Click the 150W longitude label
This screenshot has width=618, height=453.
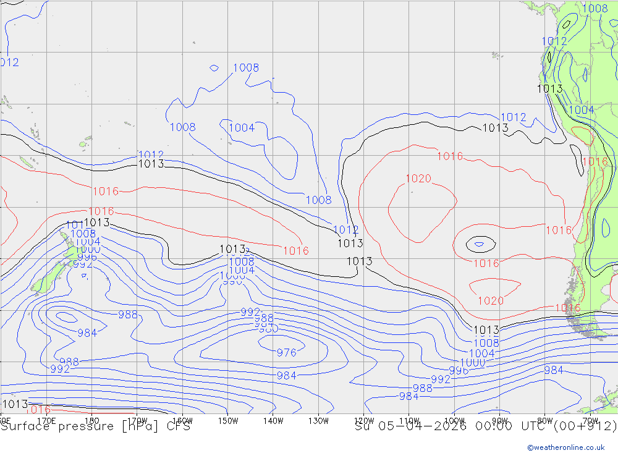click(228, 421)
